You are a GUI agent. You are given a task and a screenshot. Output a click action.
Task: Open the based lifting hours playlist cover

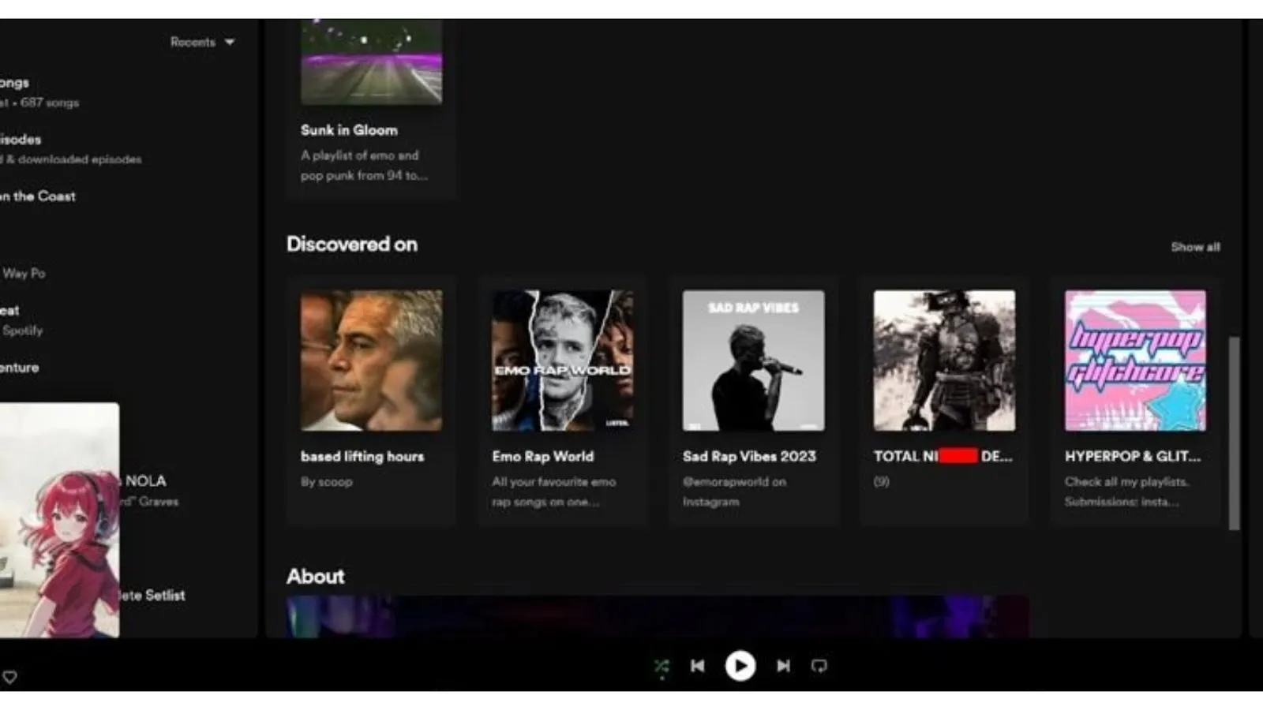tap(372, 361)
